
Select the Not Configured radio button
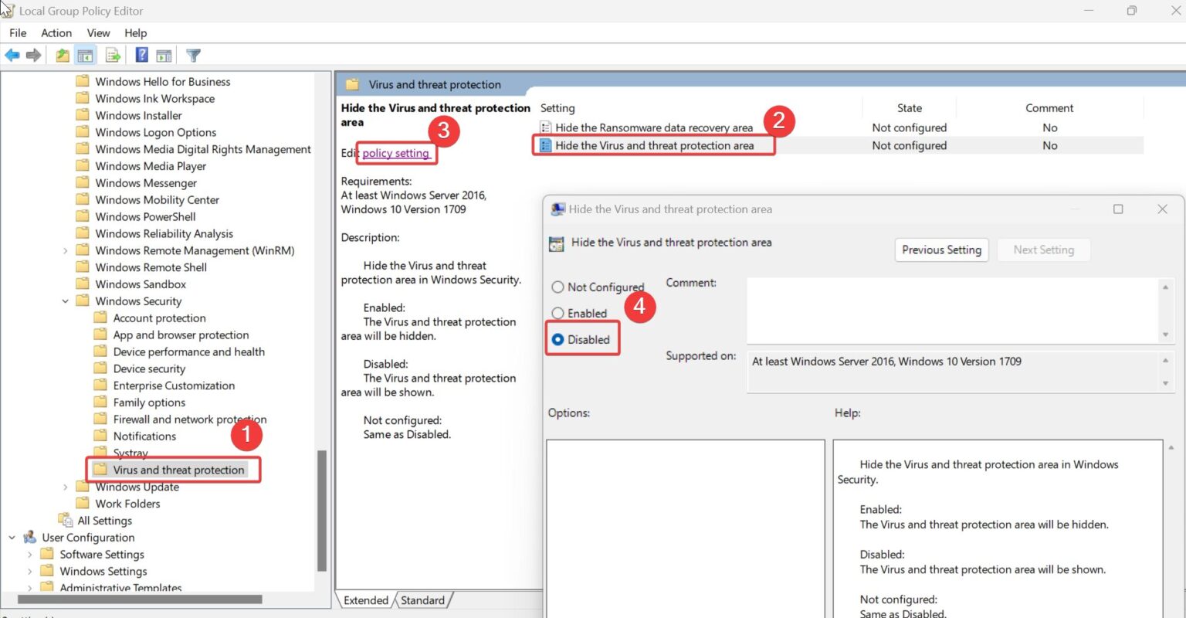pos(557,287)
